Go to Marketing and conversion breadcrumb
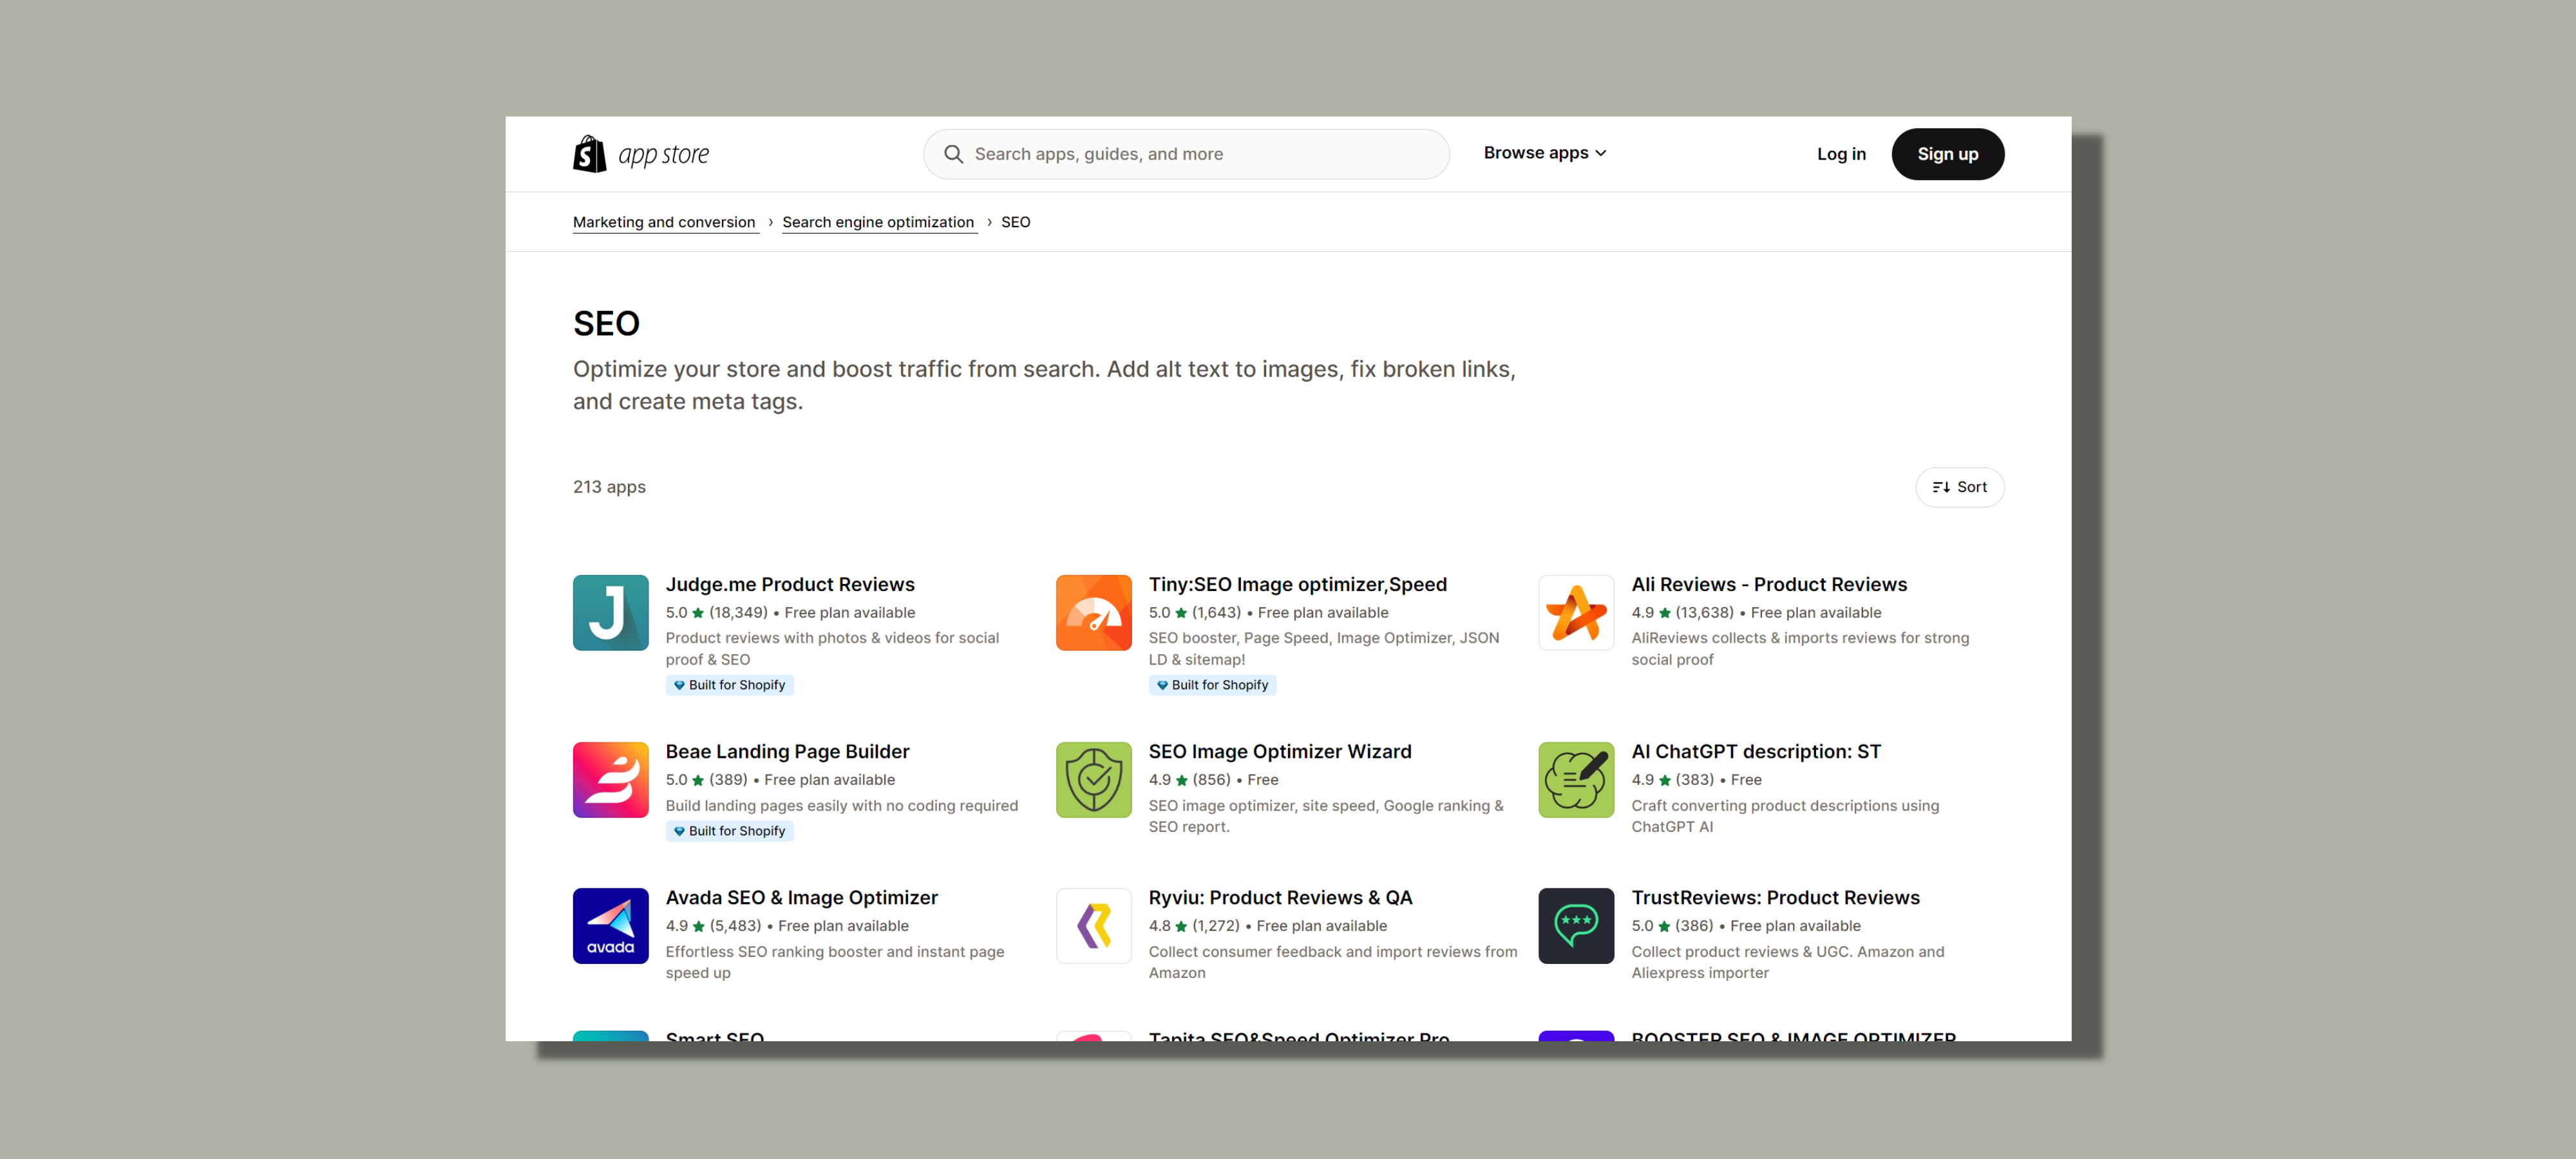This screenshot has height=1159, width=2576. [x=663, y=222]
